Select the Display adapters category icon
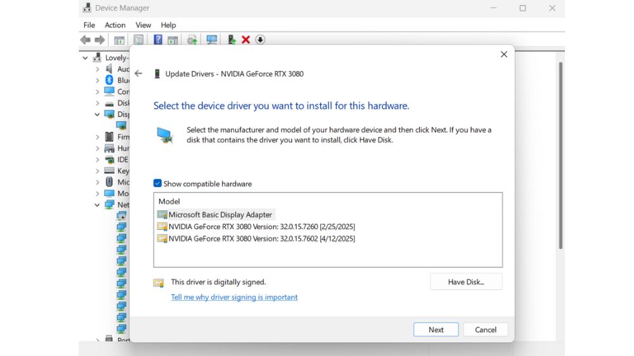Screen dimensions: 634x356 pos(109,115)
